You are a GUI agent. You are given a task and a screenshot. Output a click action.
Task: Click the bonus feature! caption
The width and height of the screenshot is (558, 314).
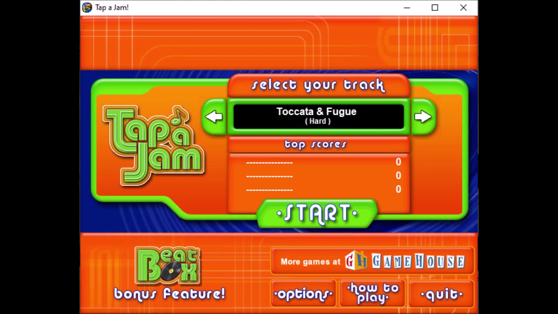pyautogui.click(x=170, y=294)
